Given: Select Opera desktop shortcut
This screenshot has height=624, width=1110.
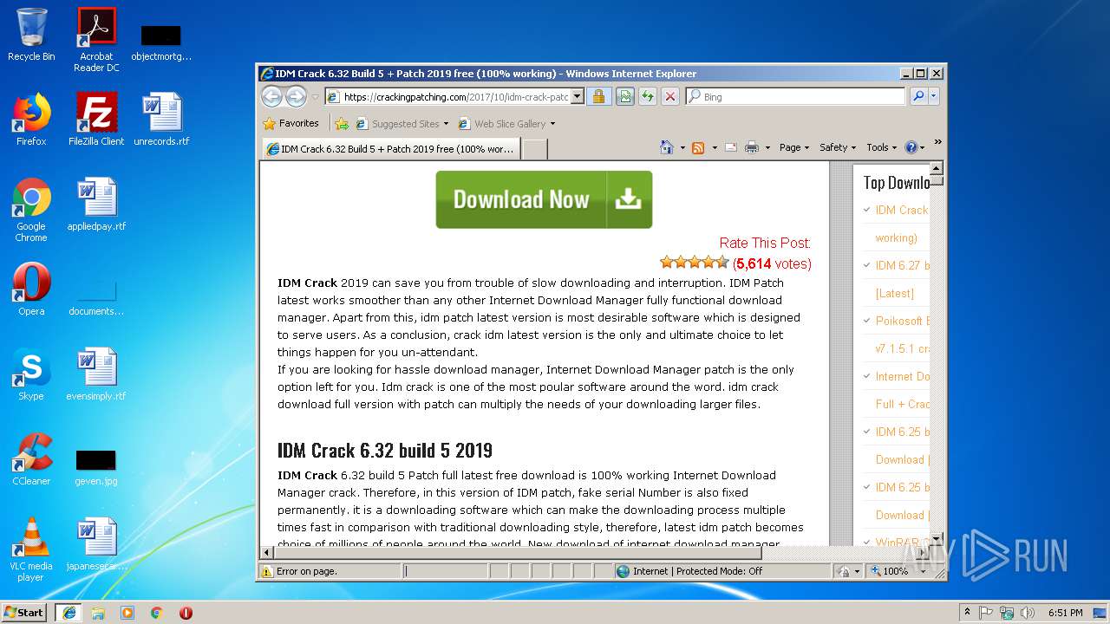Looking at the screenshot, I should click(31, 289).
